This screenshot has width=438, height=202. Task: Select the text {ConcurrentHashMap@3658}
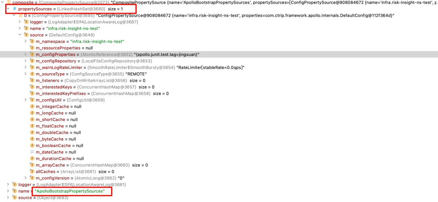click(x=121, y=93)
